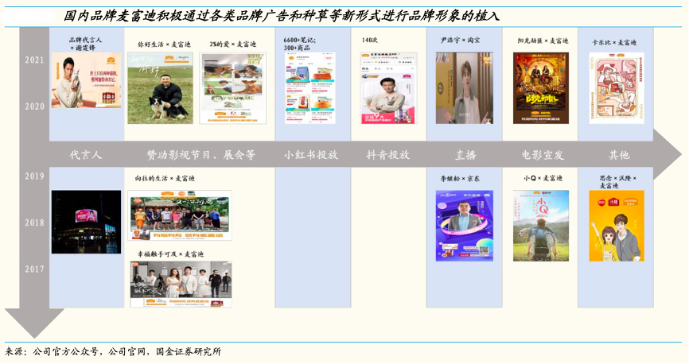Click the 电影宣发 category label

coord(542,155)
